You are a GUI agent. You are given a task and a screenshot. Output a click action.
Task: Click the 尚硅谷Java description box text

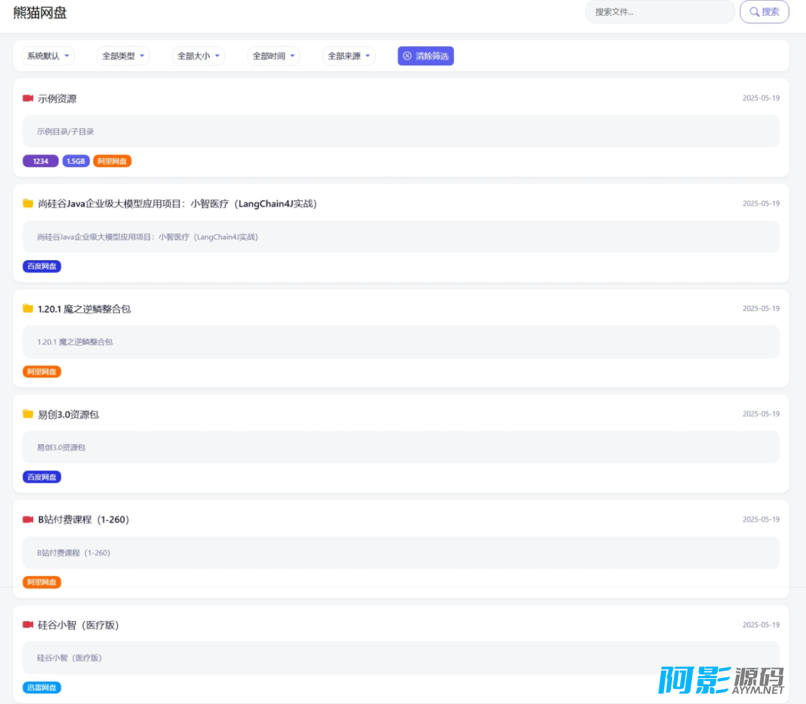[148, 237]
